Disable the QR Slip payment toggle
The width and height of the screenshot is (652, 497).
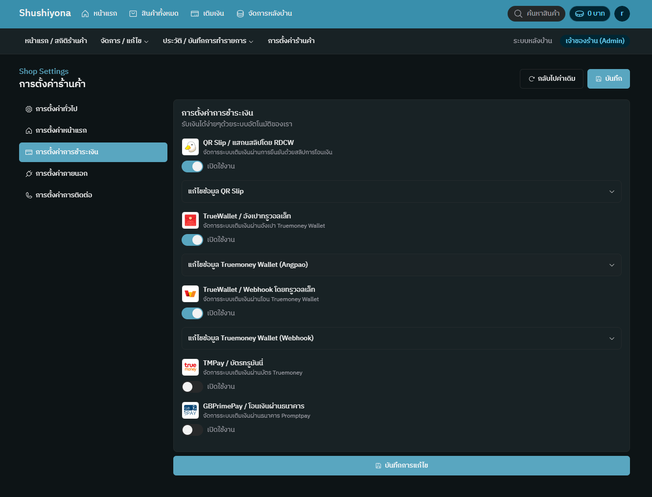tap(192, 166)
